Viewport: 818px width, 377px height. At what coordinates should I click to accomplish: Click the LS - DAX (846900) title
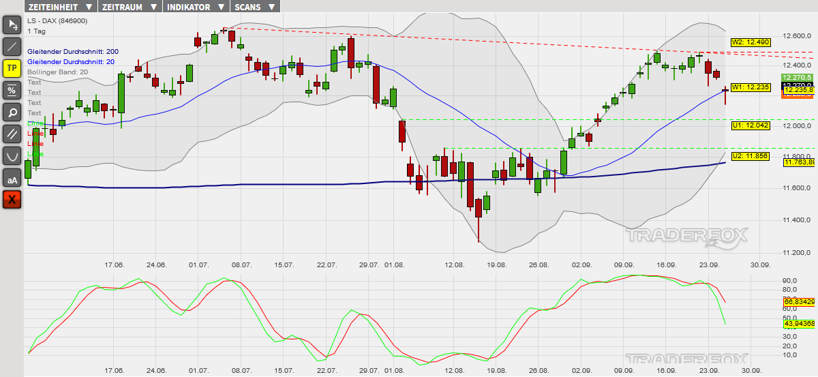pyautogui.click(x=57, y=20)
